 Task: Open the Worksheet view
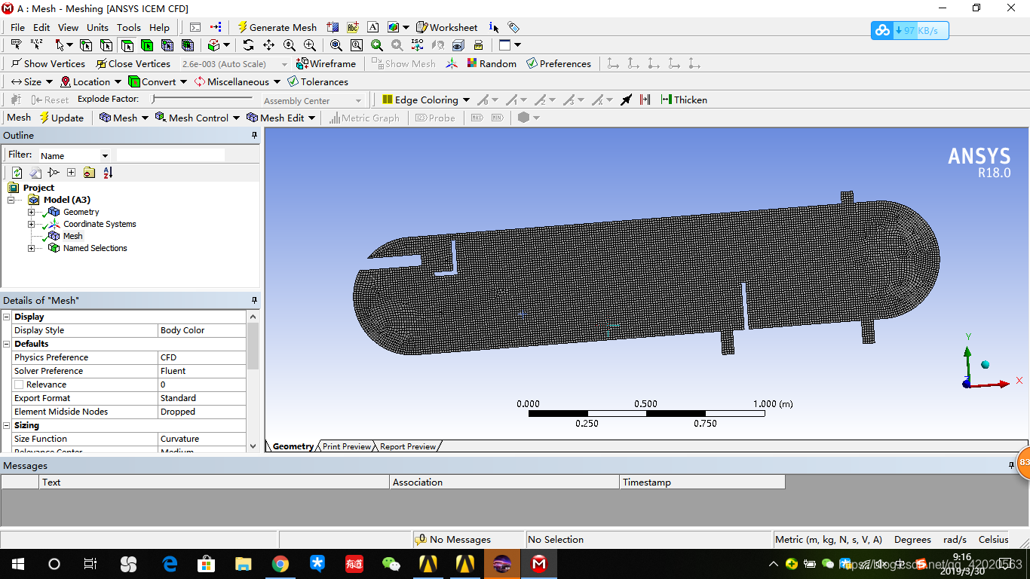coord(446,27)
